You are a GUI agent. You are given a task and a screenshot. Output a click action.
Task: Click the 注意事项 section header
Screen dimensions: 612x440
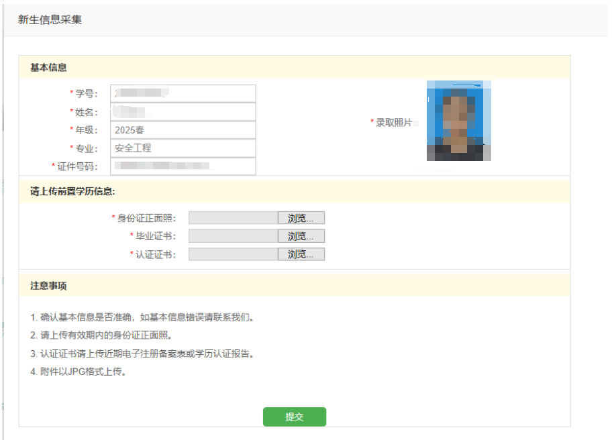pyautogui.click(x=48, y=286)
